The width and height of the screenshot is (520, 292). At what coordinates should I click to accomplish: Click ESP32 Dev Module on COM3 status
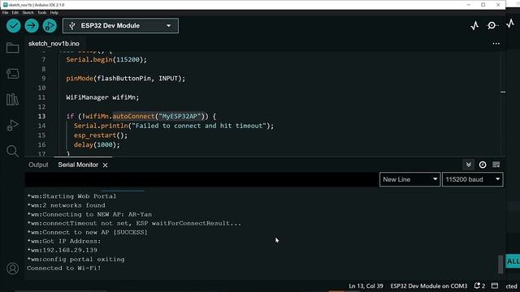[428, 286]
